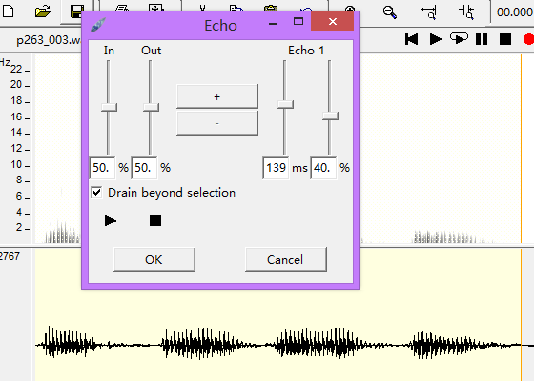
Task: Click the orange cursor line in the waveform
Action: pyautogui.click(x=521, y=314)
